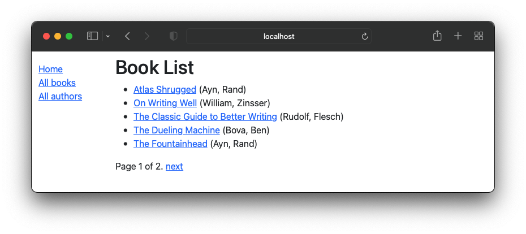Select The Dueling Machine book link

pyautogui.click(x=177, y=130)
